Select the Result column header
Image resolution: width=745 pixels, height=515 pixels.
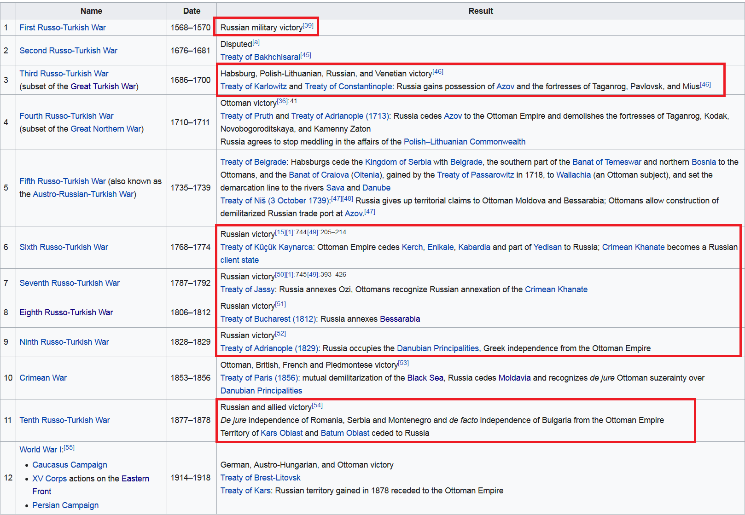(481, 11)
